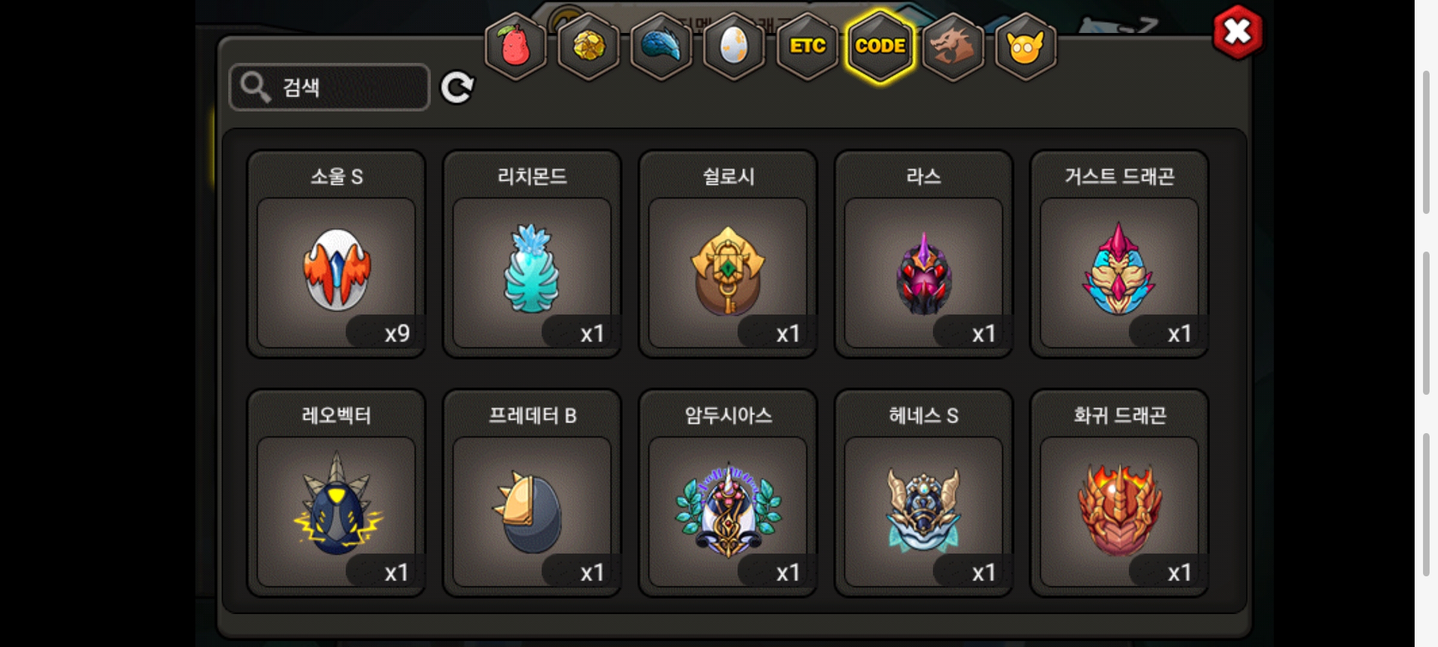Choose the 화귀 드래곤 flame egg
This screenshot has height=647, width=1438.
(x=1119, y=493)
